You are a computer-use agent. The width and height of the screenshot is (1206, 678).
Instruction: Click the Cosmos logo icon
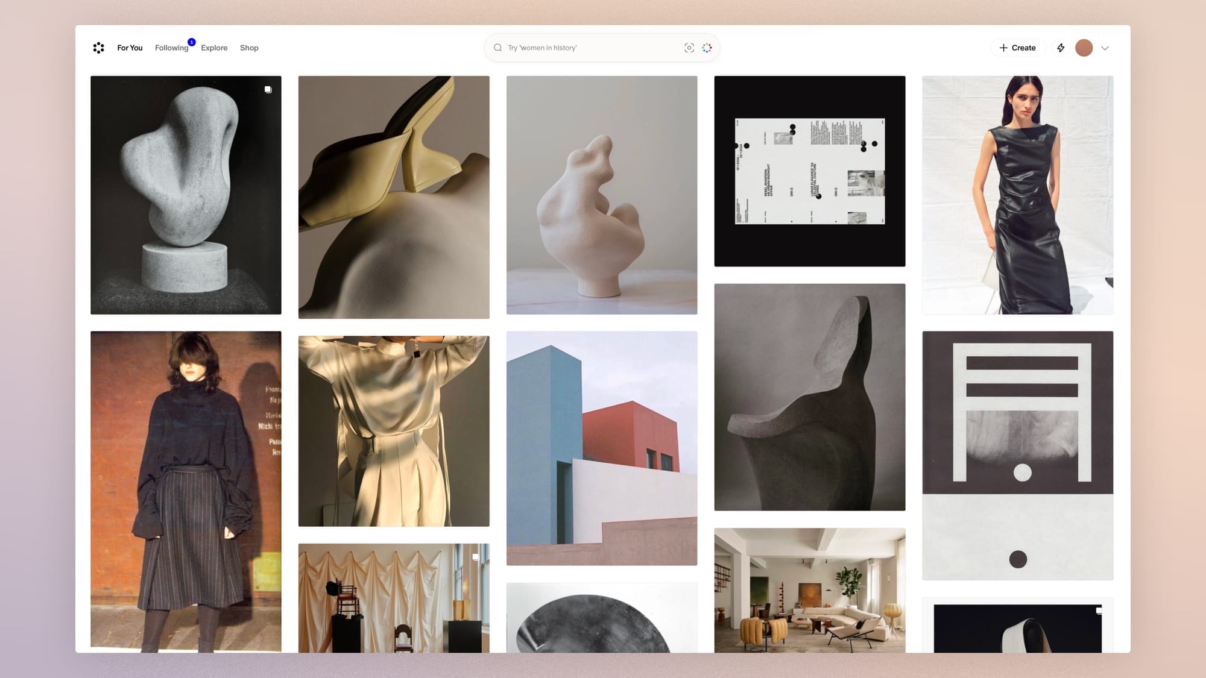(99, 48)
